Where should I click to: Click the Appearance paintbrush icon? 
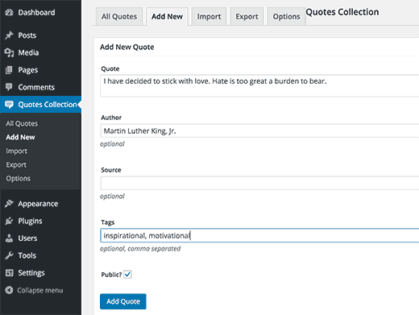(9, 204)
